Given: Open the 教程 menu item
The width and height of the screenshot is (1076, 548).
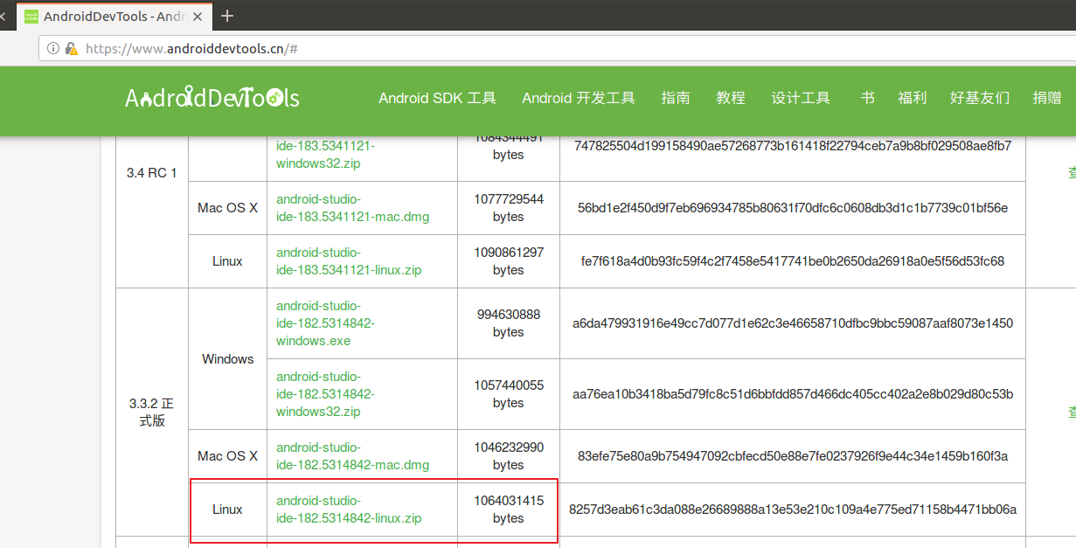Looking at the screenshot, I should pos(731,98).
